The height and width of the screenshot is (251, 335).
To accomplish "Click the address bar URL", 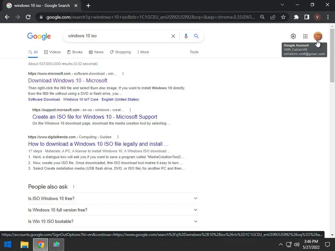I will tap(150, 17).
